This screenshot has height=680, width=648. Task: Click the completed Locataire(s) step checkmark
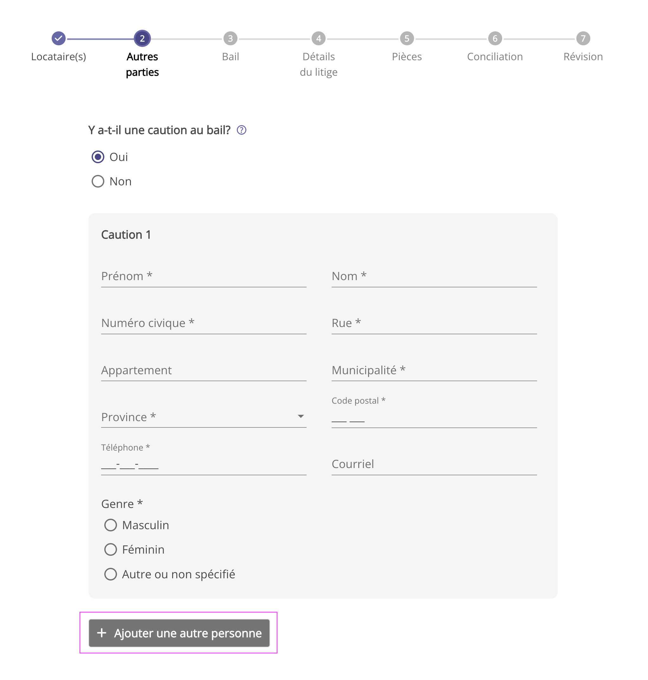[x=58, y=38]
